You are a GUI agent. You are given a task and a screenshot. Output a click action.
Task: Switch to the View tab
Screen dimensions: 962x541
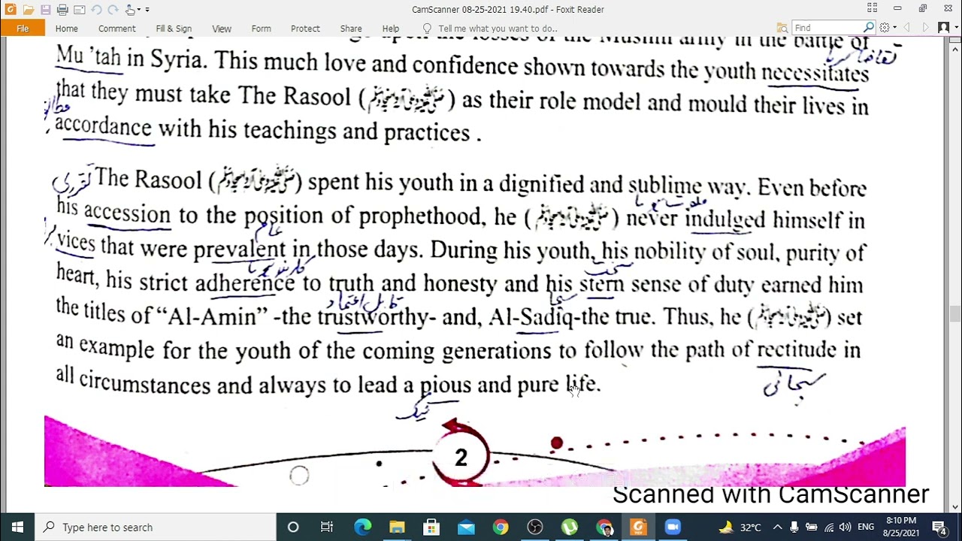(x=222, y=29)
